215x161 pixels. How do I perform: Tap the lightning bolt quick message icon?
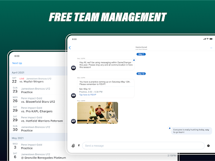tap(79, 145)
